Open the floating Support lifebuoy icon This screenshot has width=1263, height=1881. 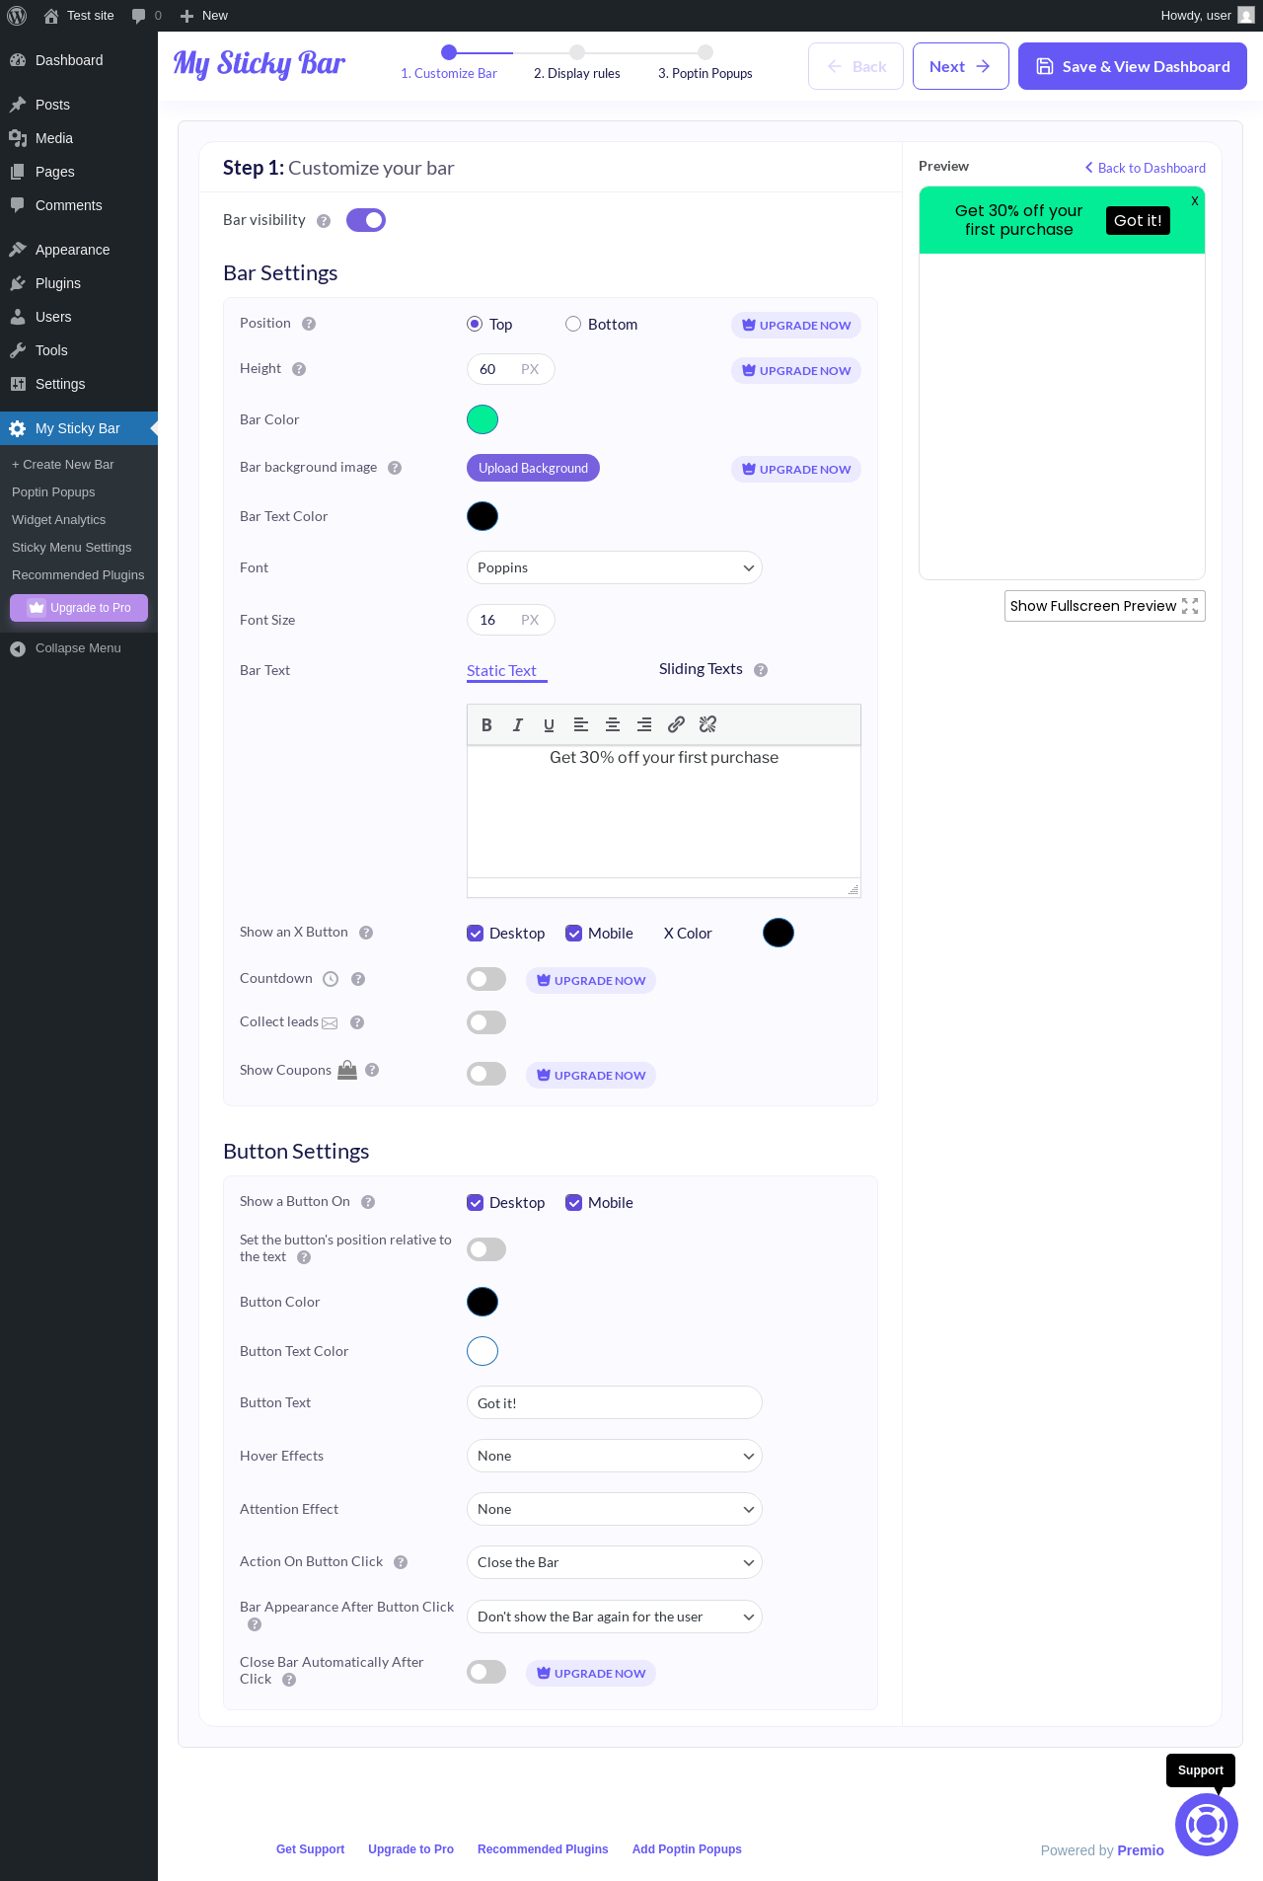pyautogui.click(x=1207, y=1825)
